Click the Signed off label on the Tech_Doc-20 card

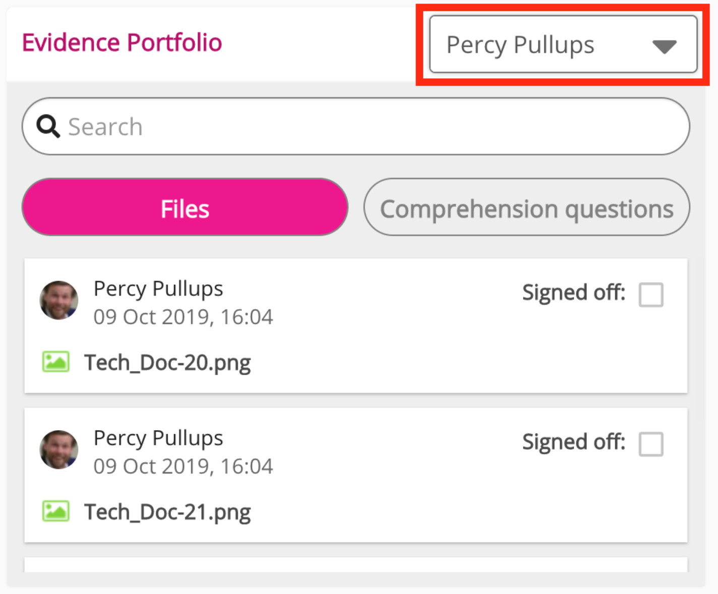(573, 292)
